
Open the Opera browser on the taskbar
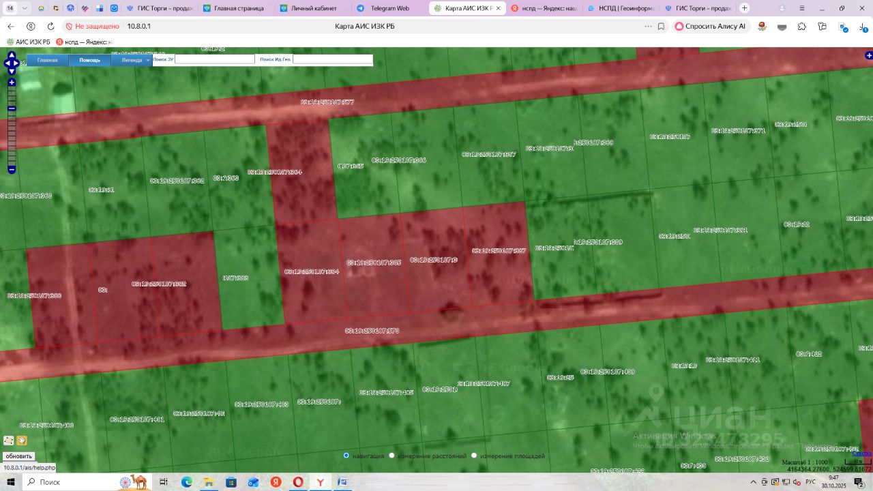pos(298,482)
